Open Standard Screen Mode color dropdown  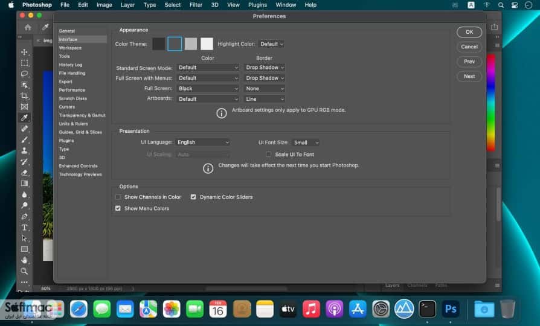click(208, 68)
